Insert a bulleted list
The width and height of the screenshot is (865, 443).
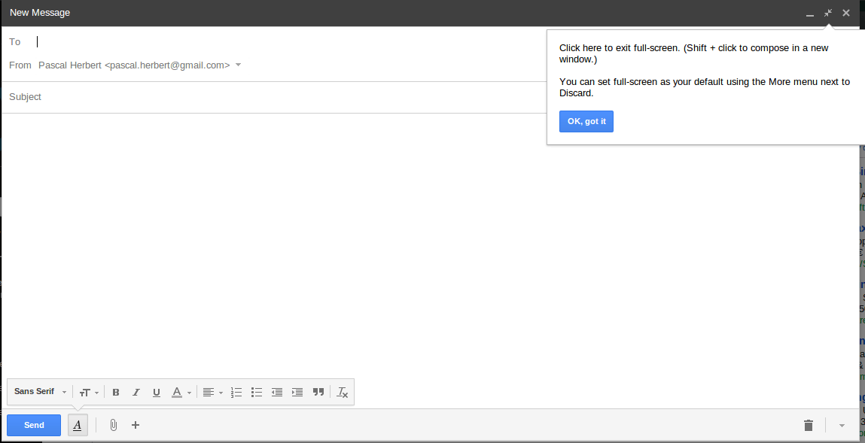click(257, 392)
